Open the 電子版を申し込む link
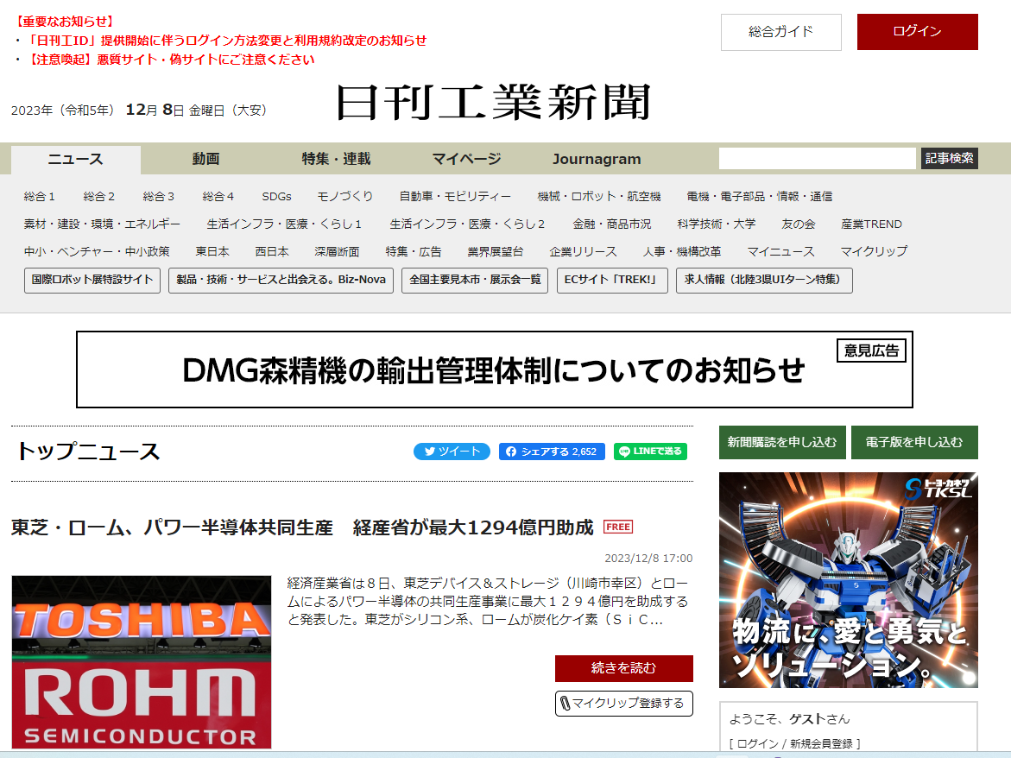The image size is (1011, 758). tap(914, 441)
